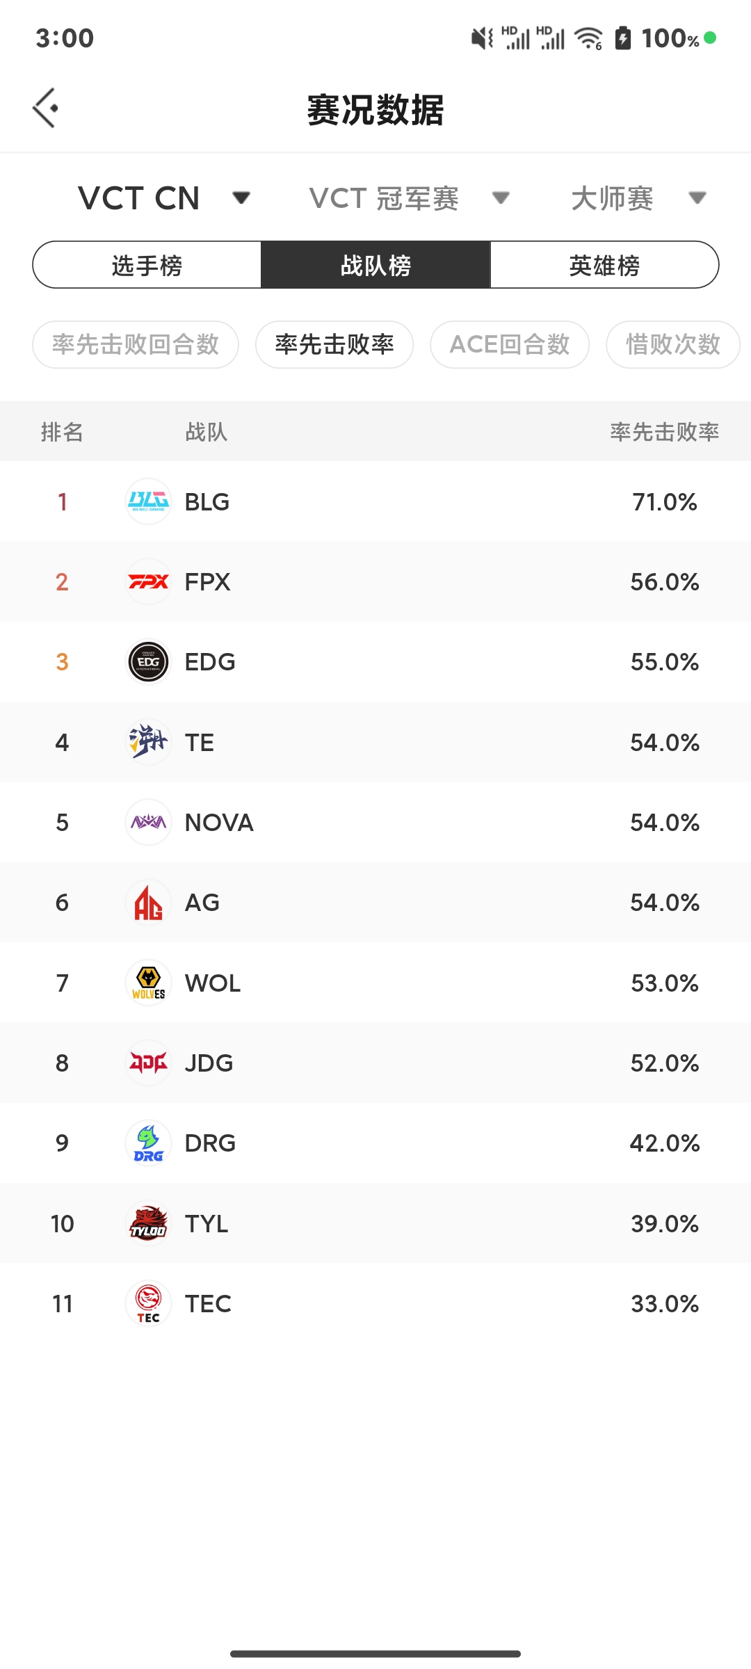Toggle the ACE回合数 filter chip
Screen dimensions: 751x1669
[510, 344]
